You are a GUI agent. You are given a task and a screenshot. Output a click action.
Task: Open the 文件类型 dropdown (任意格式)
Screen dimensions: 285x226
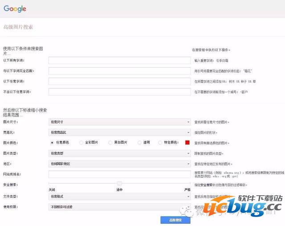120,197
